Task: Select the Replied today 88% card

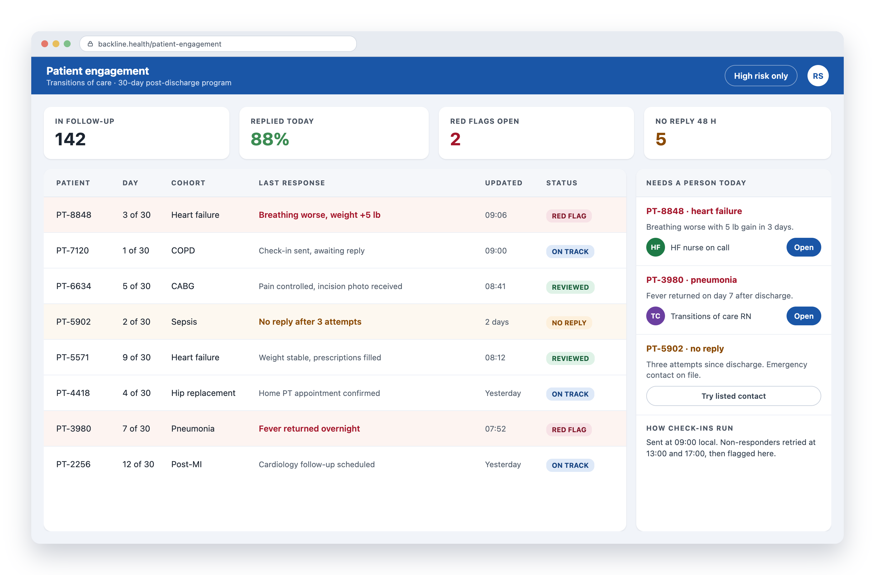Action: click(334, 133)
